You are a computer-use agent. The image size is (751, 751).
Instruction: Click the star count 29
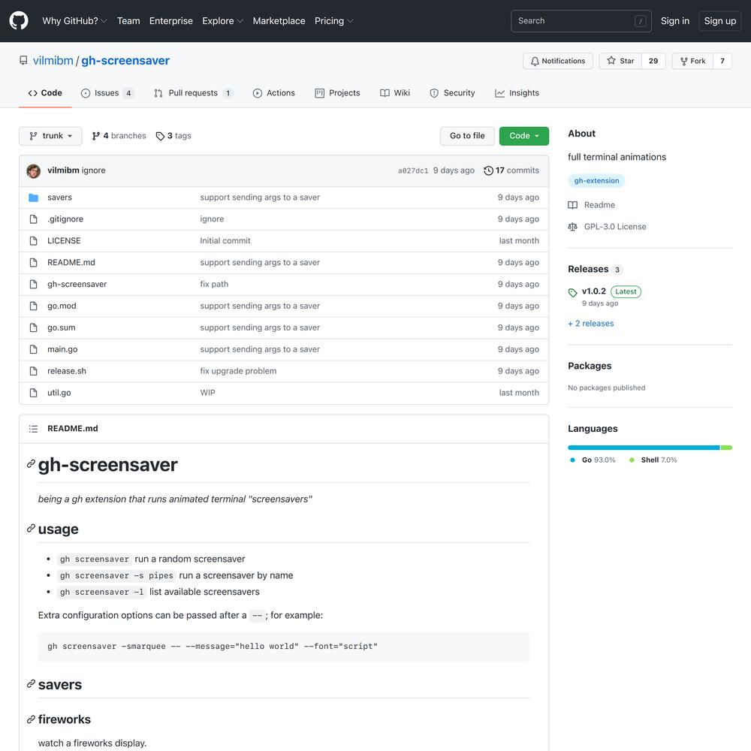[x=653, y=61]
